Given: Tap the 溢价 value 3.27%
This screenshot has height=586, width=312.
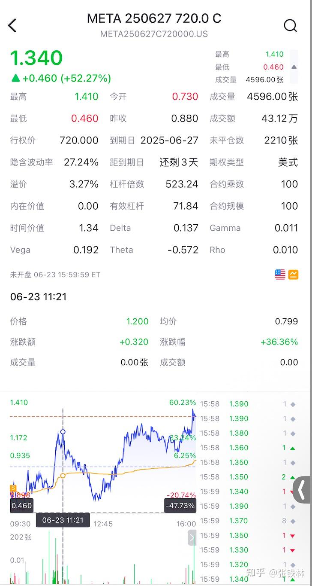Looking at the screenshot, I should point(84,184).
